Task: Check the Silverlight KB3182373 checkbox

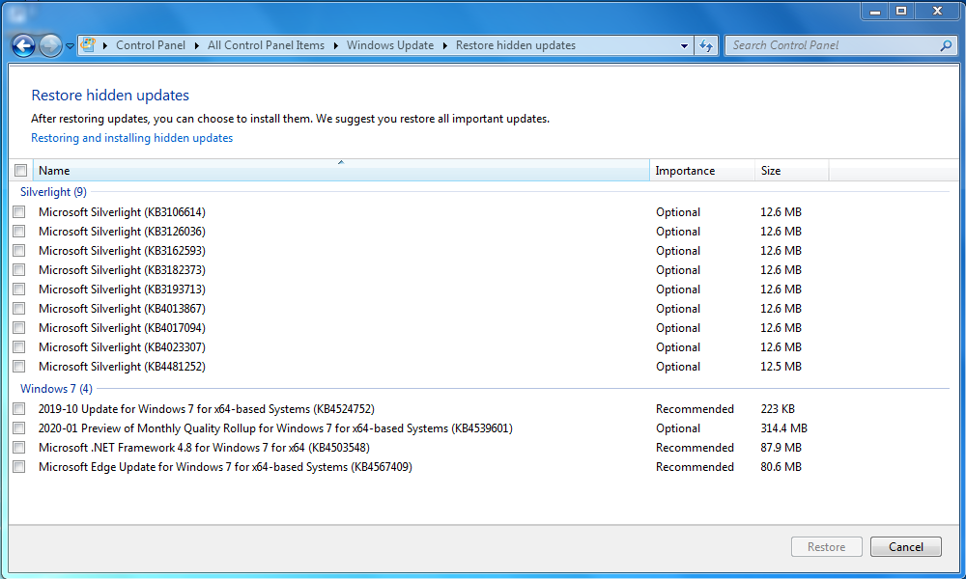Action: tap(19, 270)
